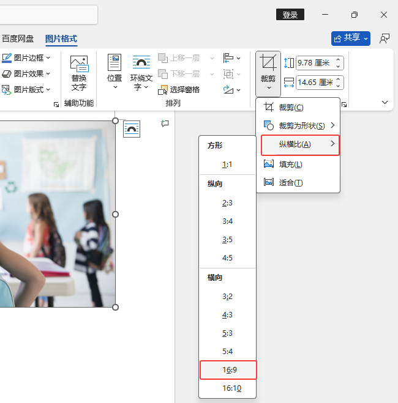Click the layout options icon beside the picture
398x403 pixels.
click(x=132, y=129)
